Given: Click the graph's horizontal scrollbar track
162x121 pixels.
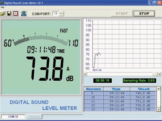Looking at the screenshot, I should tap(120, 74).
